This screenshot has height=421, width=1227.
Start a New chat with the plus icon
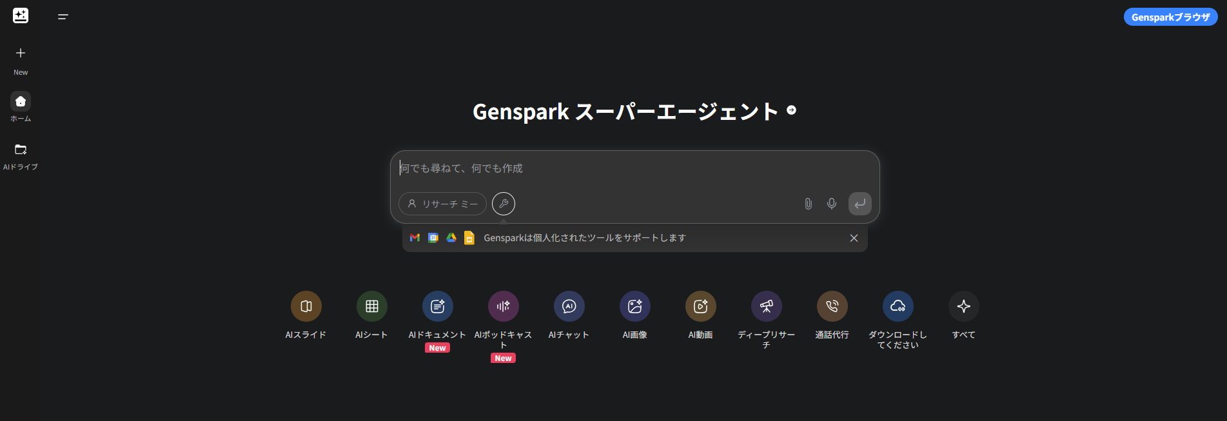21,53
